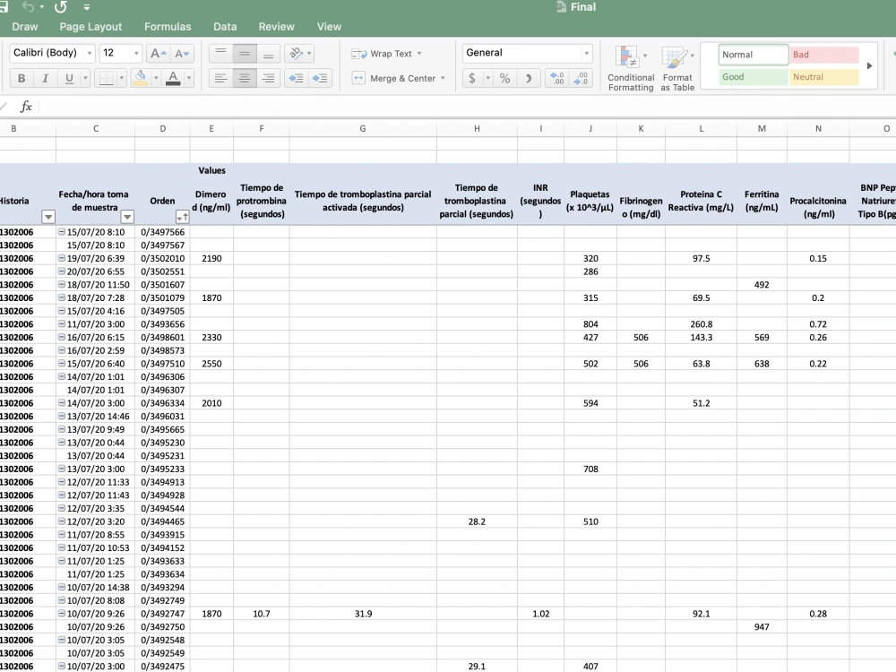Increase font size icon
The image size is (896, 672).
(x=158, y=54)
